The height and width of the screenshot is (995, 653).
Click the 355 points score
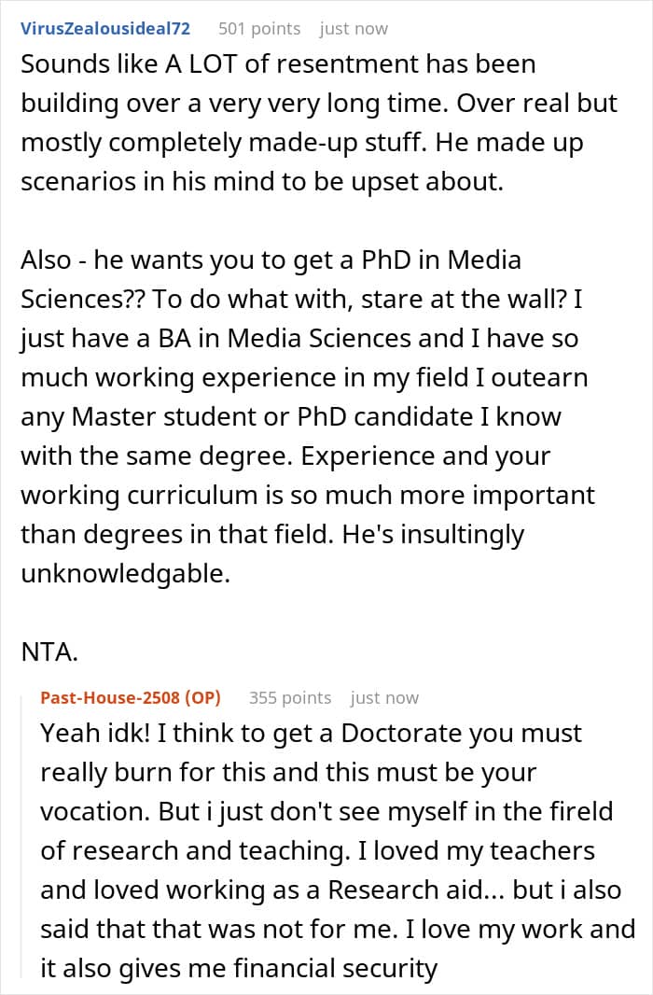pyautogui.click(x=290, y=698)
